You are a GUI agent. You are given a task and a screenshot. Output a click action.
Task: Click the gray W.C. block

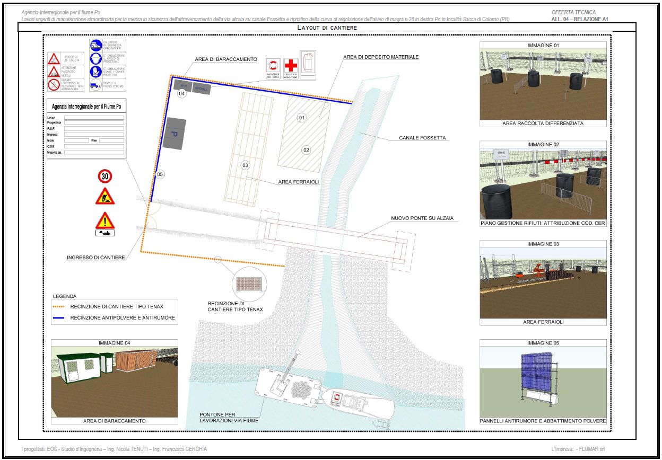(x=182, y=86)
